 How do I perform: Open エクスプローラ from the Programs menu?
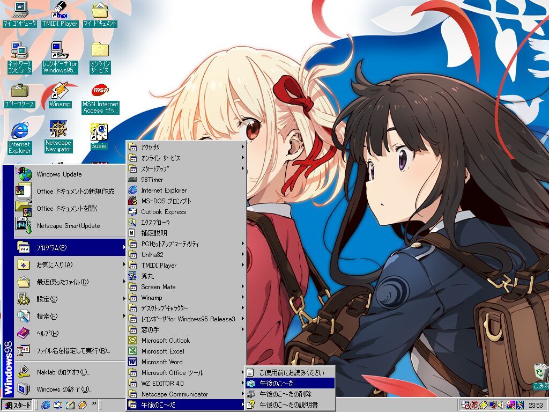(x=186, y=223)
